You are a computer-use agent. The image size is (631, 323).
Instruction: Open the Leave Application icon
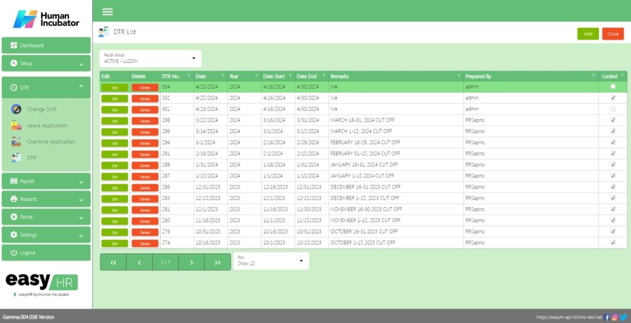[x=17, y=126]
